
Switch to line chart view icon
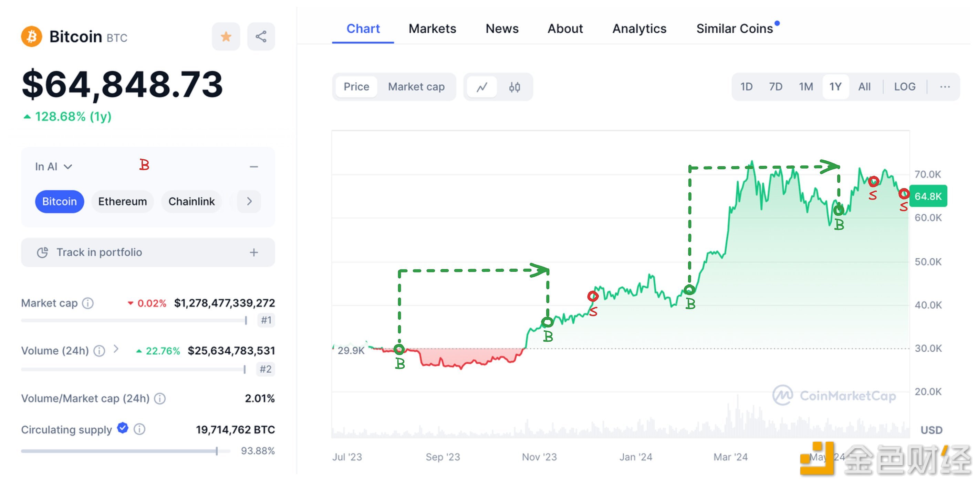[482, 87]
